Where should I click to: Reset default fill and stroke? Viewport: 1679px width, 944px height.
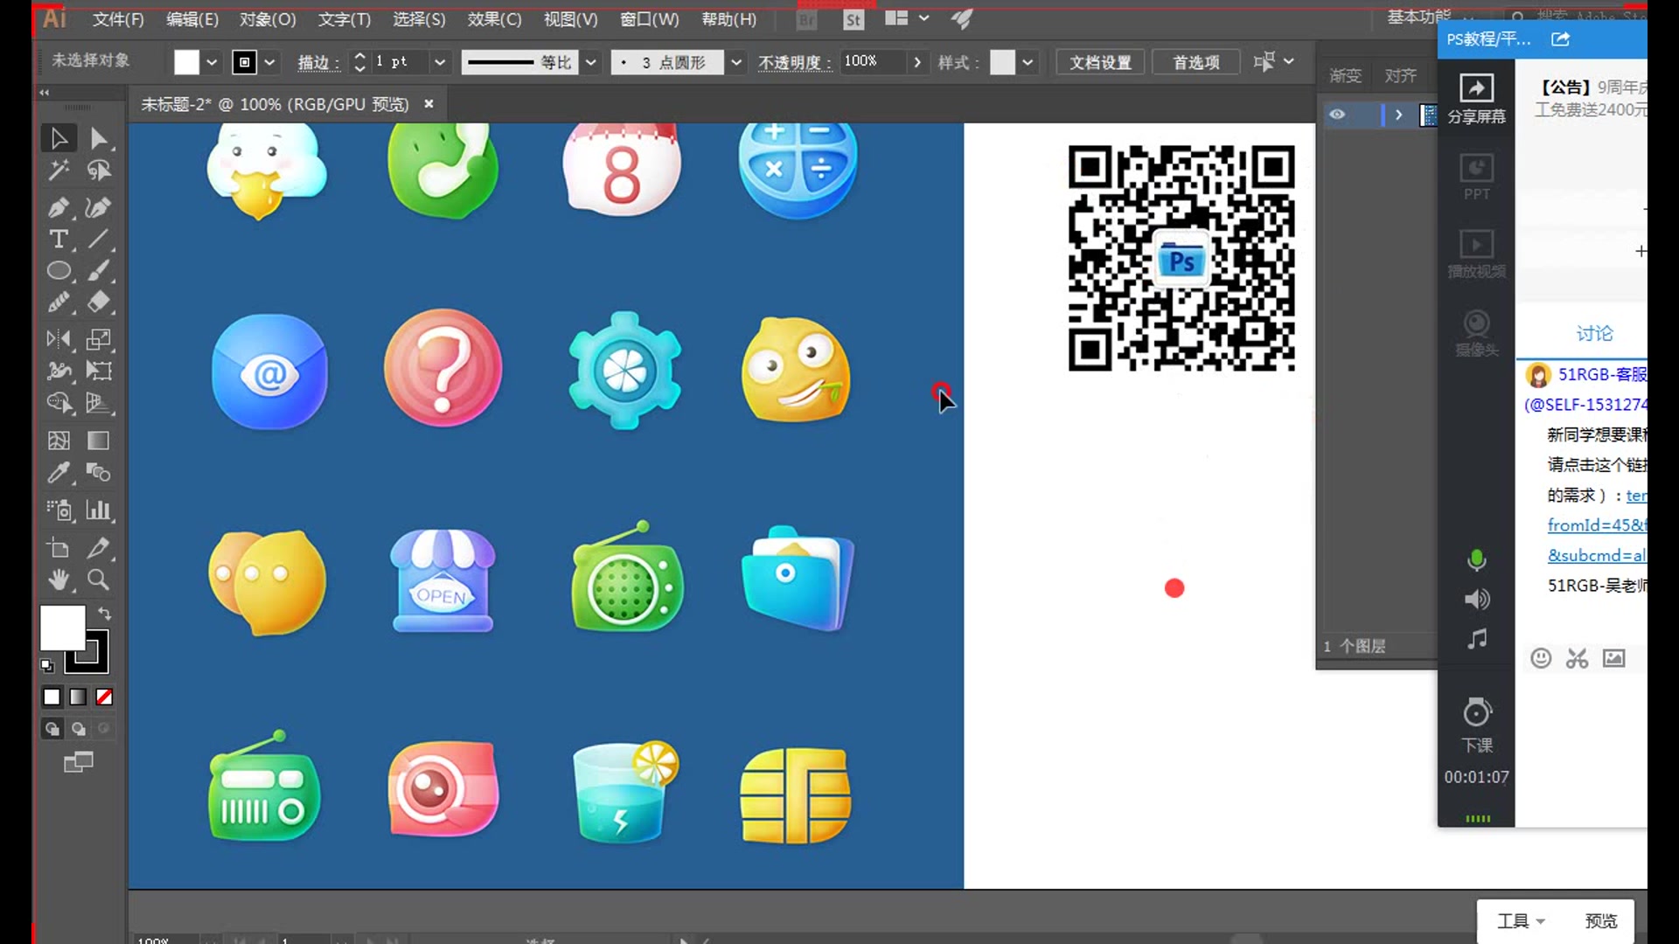pyautogui.click(x=47, y=666)
